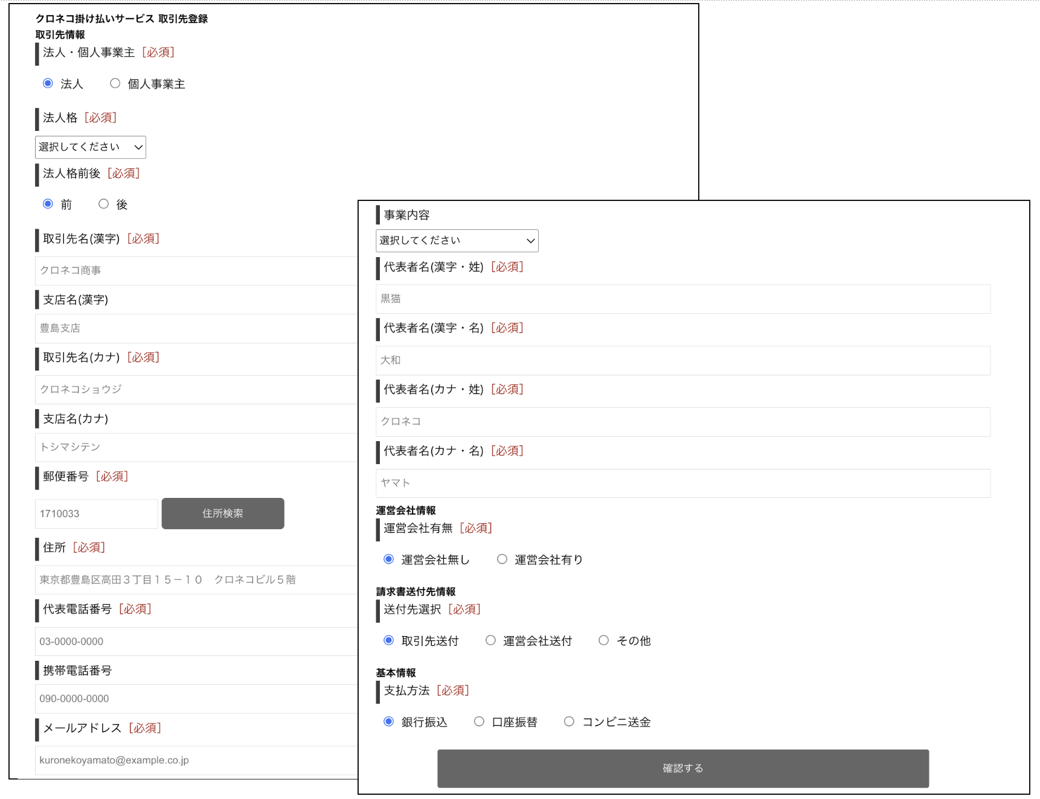The height and width of the screenshot is (799, 1040).
Task: Select 運営会社有り radio option
Action: click(502, 559)
